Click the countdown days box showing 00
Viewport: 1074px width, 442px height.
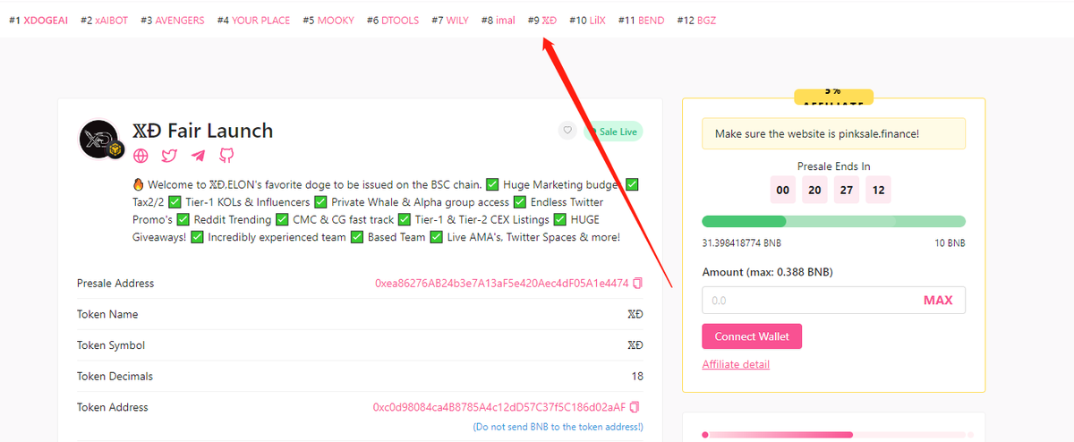[x=784, y=190]
